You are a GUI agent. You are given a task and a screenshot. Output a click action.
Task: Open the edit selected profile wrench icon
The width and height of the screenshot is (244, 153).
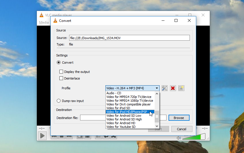click(164, 88)
